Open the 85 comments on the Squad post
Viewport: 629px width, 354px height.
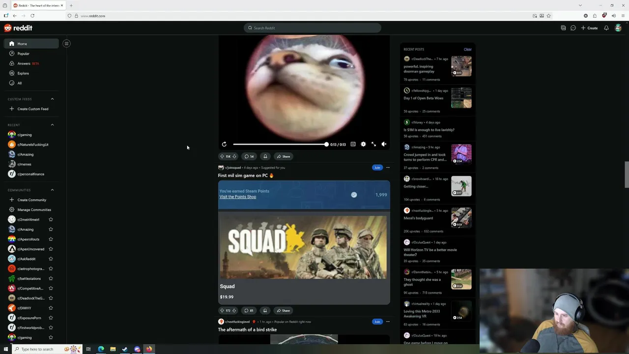point(249,311)
